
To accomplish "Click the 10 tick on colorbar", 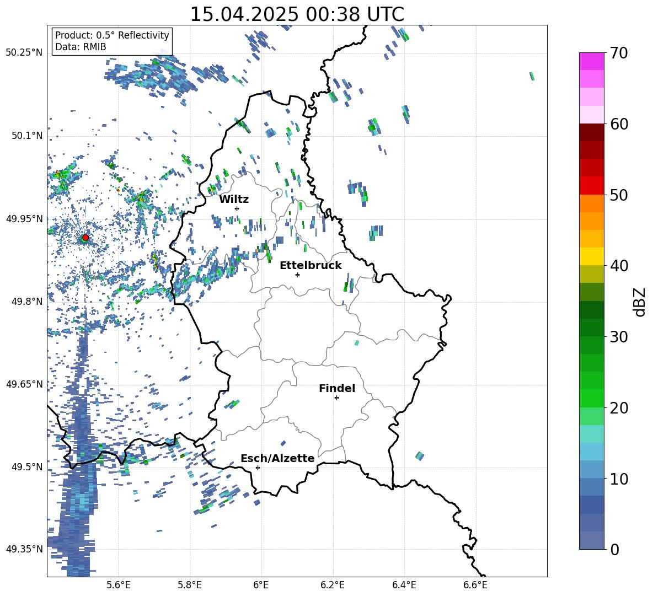I will click(x=619, y=479).
